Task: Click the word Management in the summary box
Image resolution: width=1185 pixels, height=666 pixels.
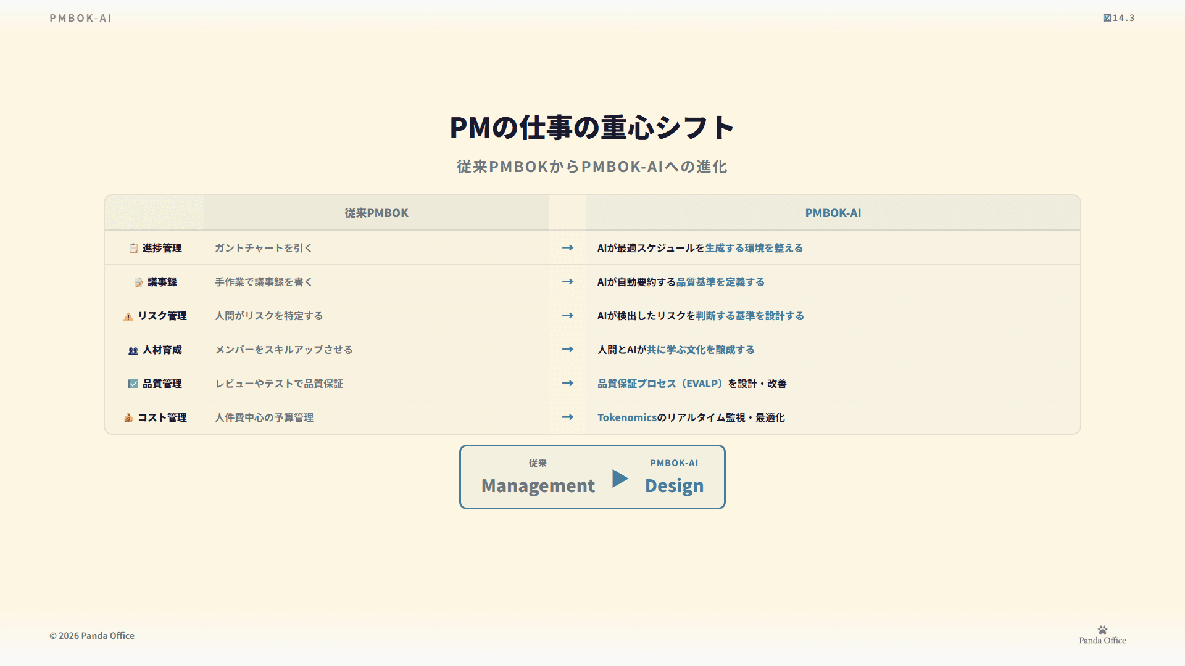Action: click(538, 486)
